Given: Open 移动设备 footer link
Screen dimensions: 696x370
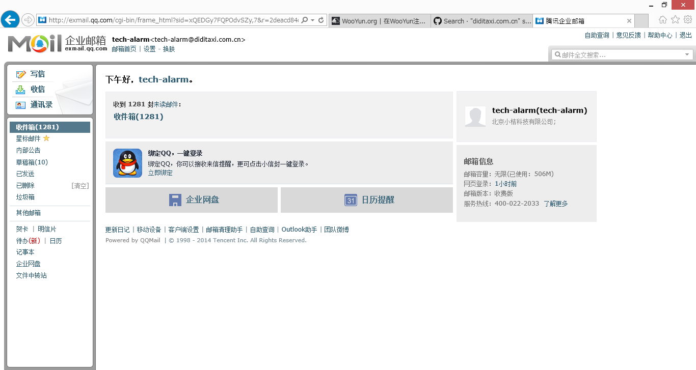Looking at the screenshot, I should pos(149,230).
